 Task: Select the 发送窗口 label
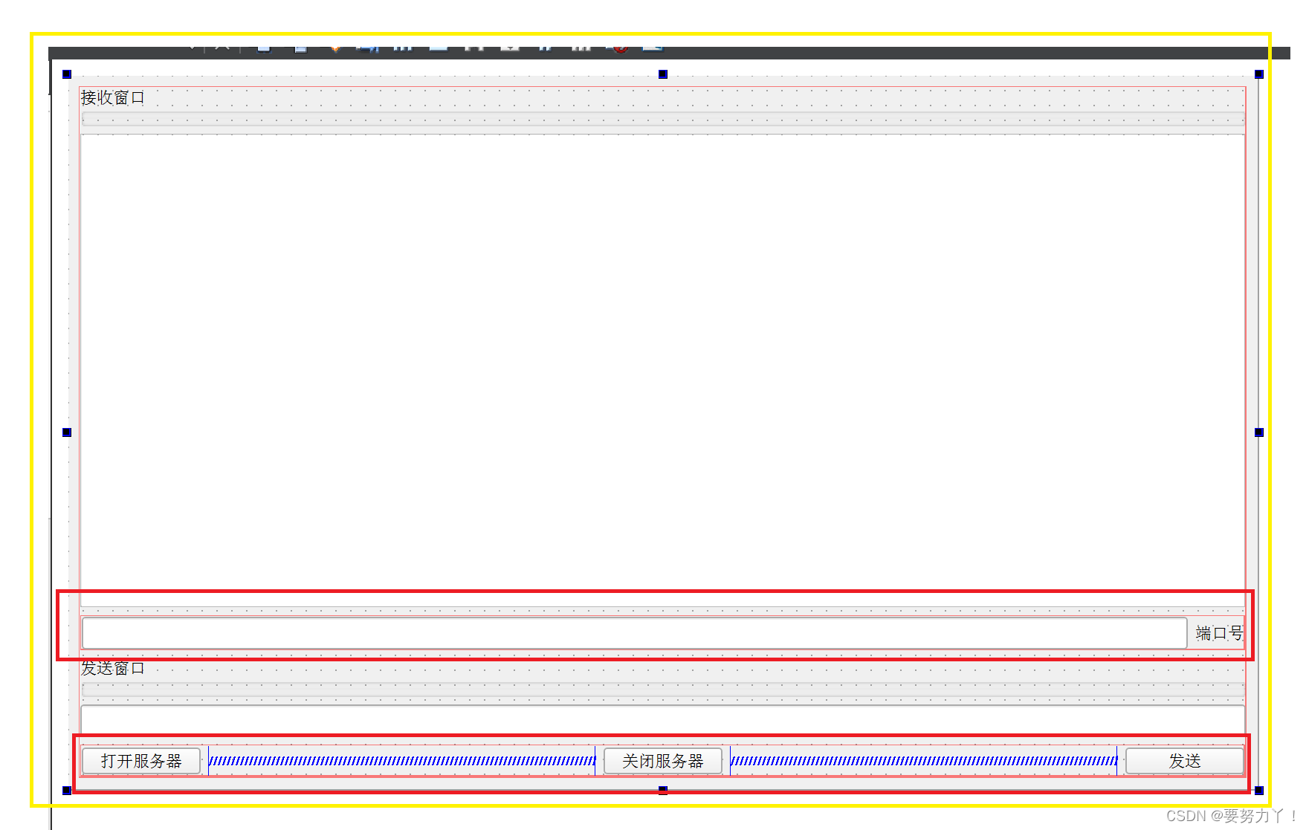pos(113,669)
